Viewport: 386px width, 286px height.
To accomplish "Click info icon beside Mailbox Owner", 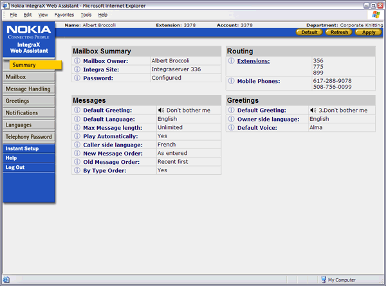I will [77, 60].
